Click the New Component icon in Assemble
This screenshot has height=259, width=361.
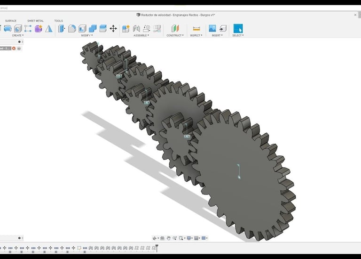tap(126, 29)
